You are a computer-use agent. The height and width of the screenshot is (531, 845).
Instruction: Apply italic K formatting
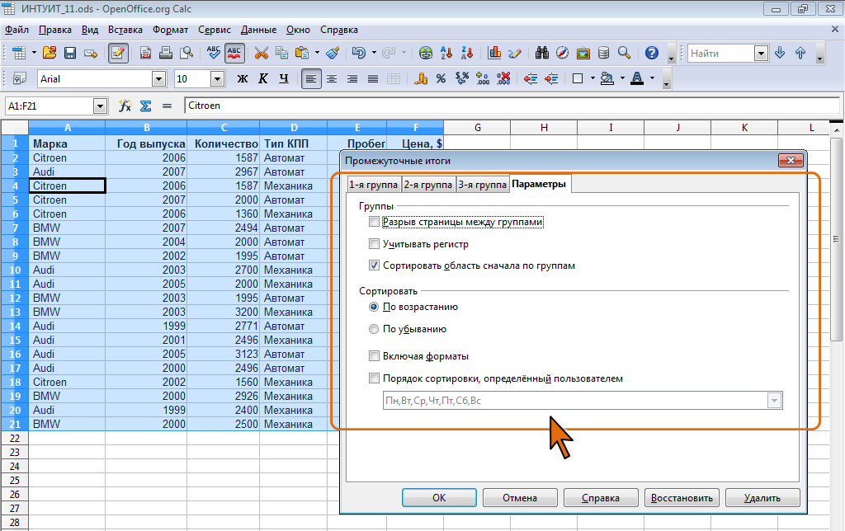(263, 78)
